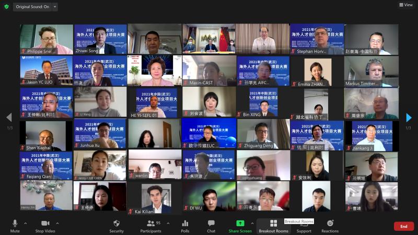This screenshot has width=418, height=235.
Task: Select Kai Kilian's video tile
Action: point(155,197)
